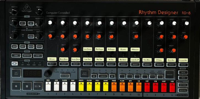Click the black Data encoder knob
This screenshot has height=99, width=200.
48,73
